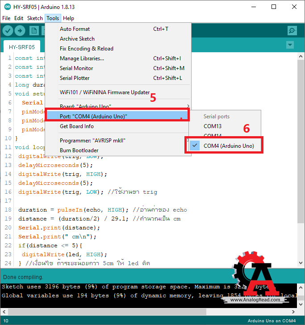305x325 pixels.
Task: Select COM13 serial port
Action: pos(225,126)
